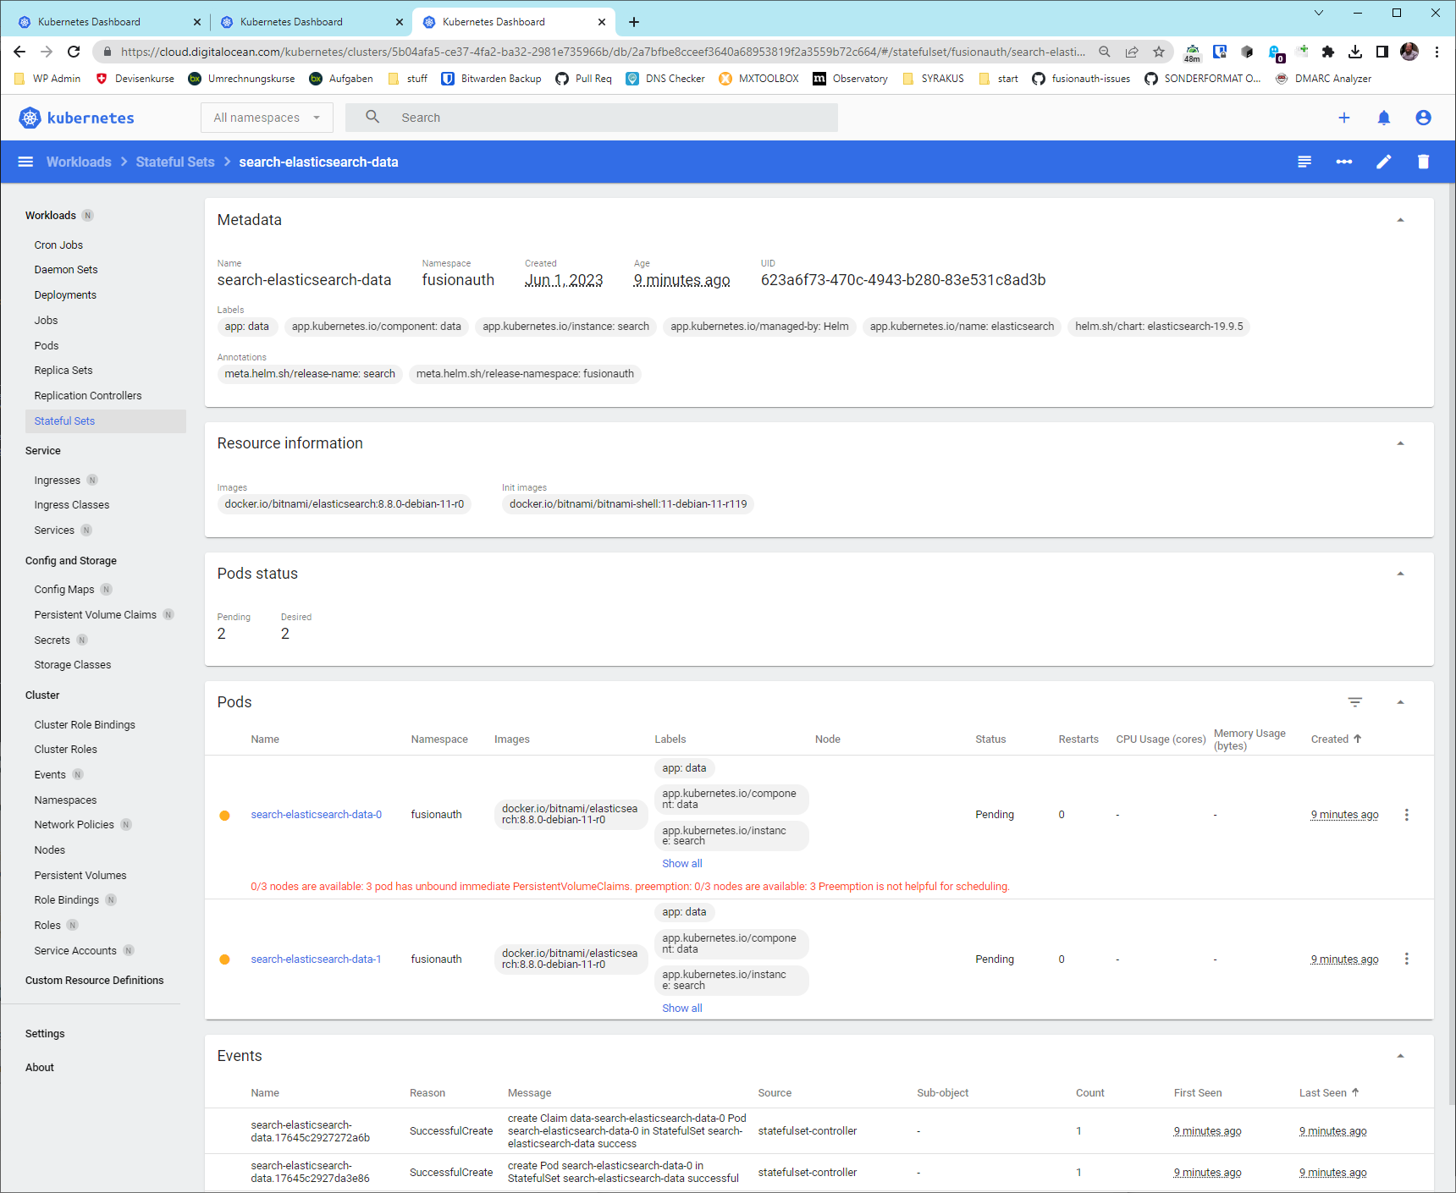
Task: Open the side navigation hamburger menu
Action: click(25, 162)
